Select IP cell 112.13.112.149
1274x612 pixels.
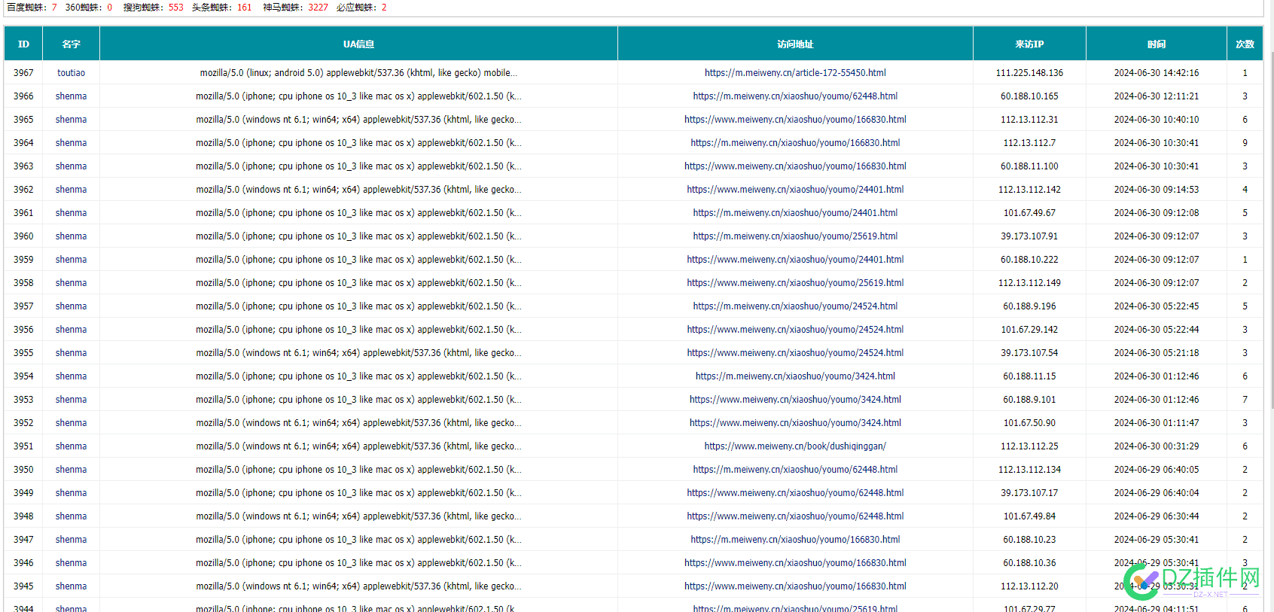[1029, 283]
